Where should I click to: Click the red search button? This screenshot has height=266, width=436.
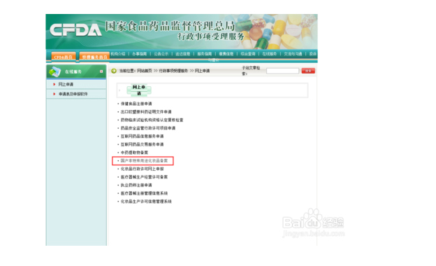click(308, 71)
